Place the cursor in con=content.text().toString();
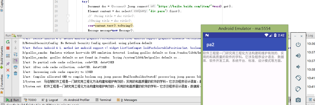 [x=111, y=26]
